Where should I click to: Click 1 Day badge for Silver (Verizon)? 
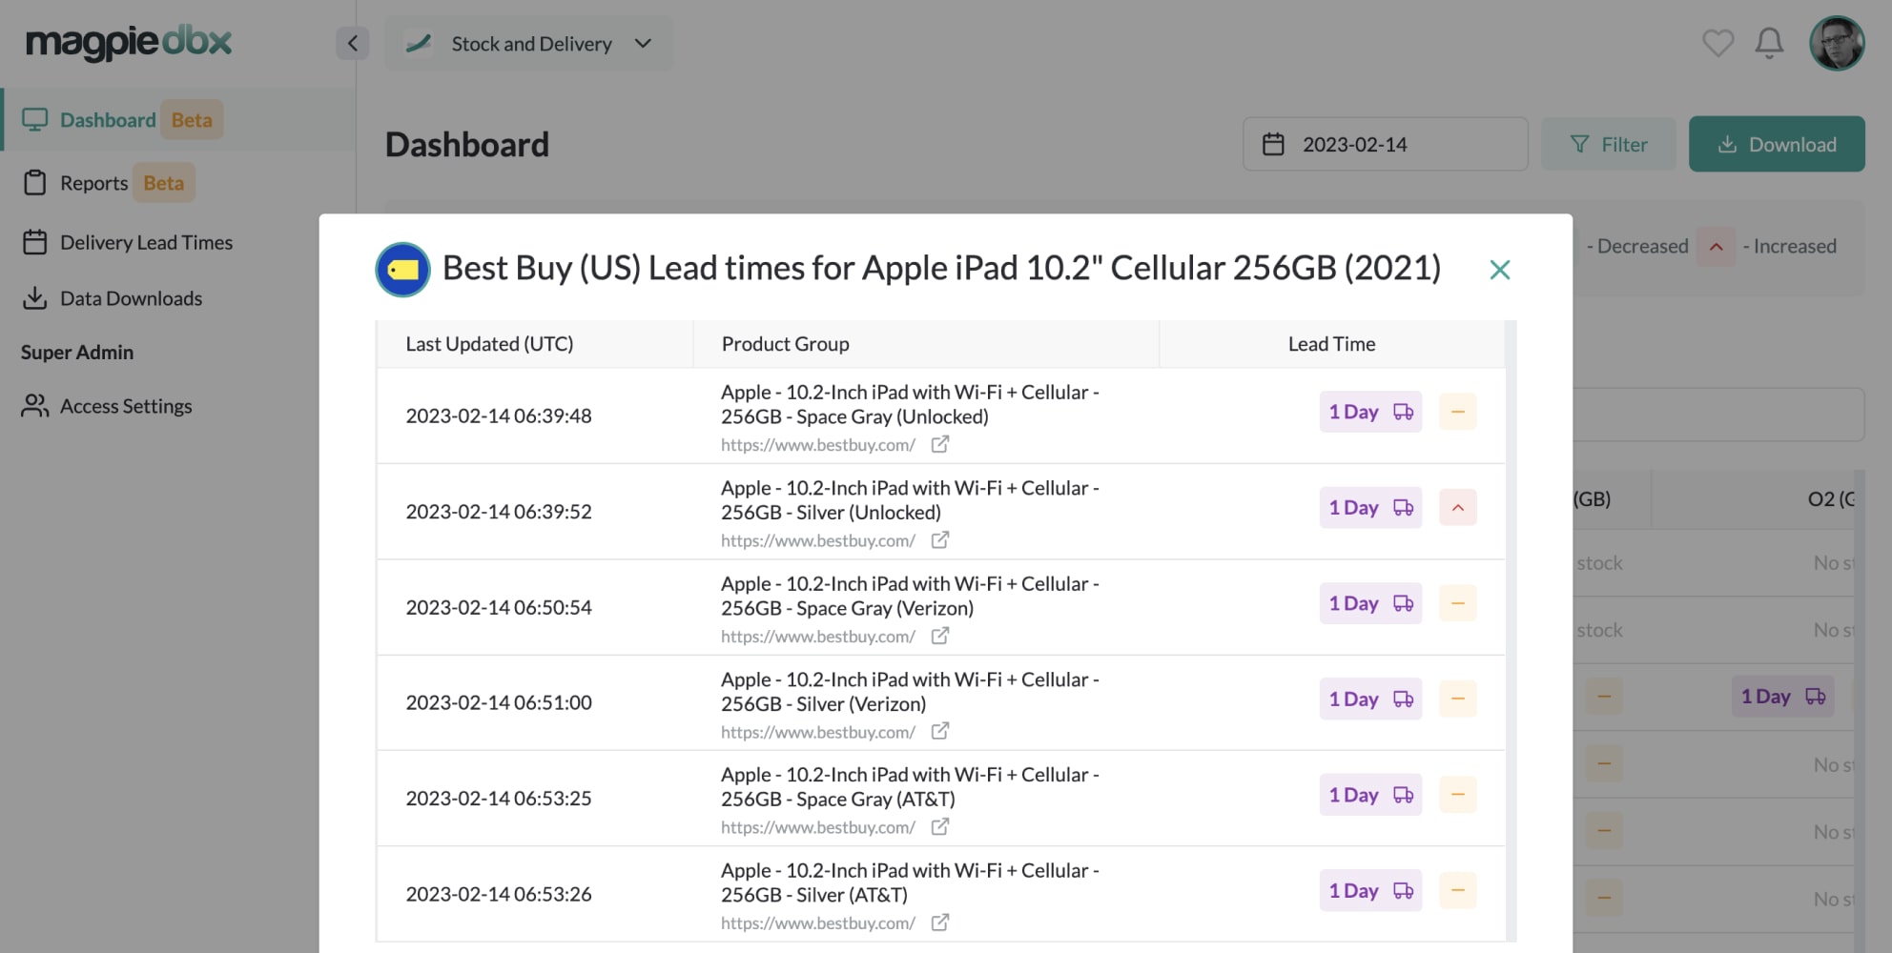click(x=1370, y=699)
